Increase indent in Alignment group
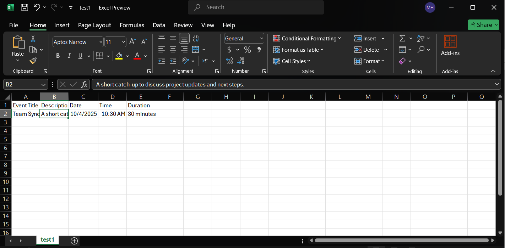Screen dimensions: 505x248 173,61
